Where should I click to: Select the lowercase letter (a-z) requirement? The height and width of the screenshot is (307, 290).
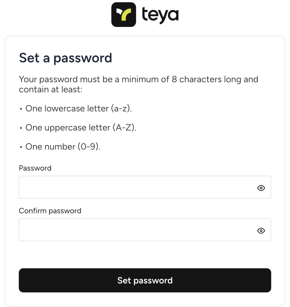pos(79,109)
